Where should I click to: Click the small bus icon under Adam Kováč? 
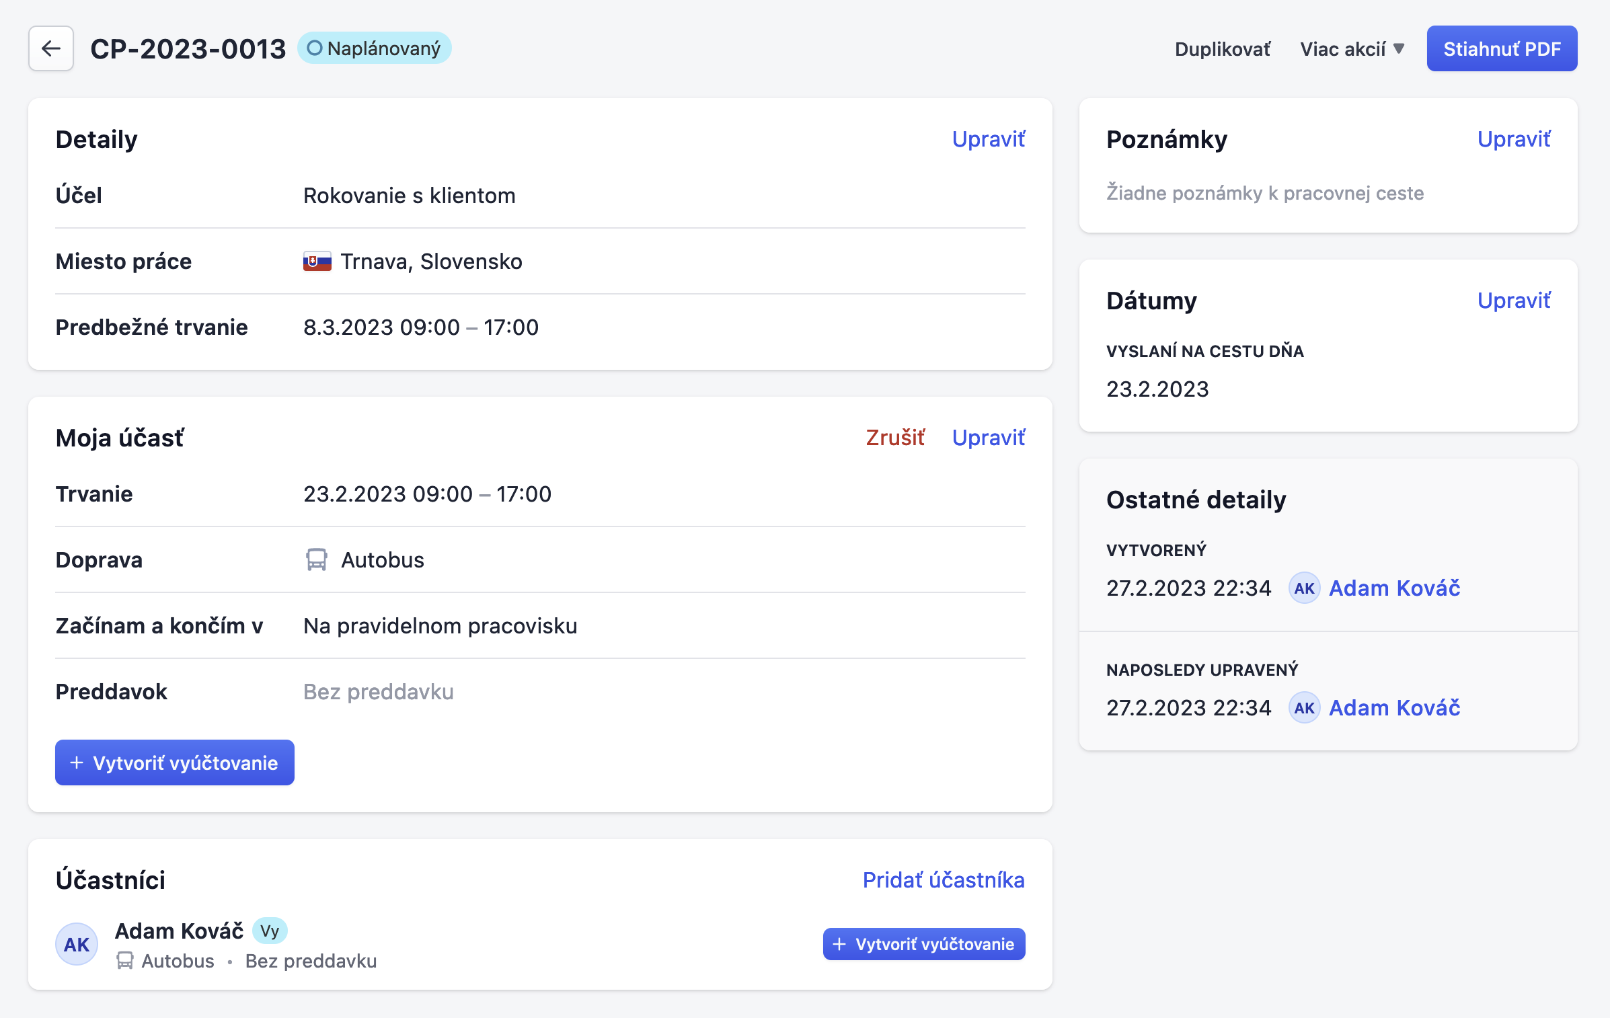pos(125,961)
